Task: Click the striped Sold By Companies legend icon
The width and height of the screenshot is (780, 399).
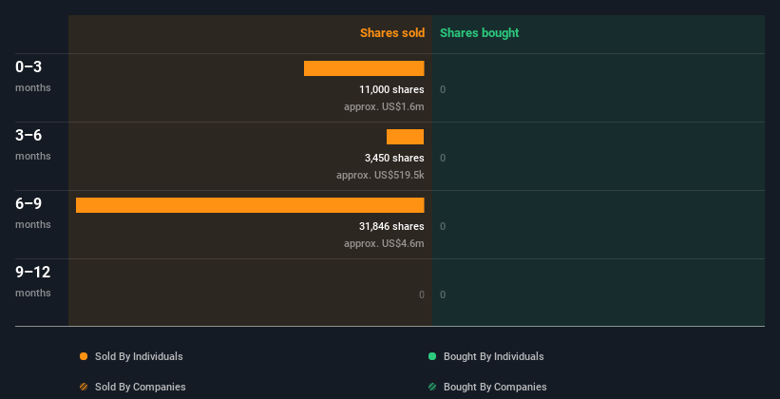Action: pos(84,387)
